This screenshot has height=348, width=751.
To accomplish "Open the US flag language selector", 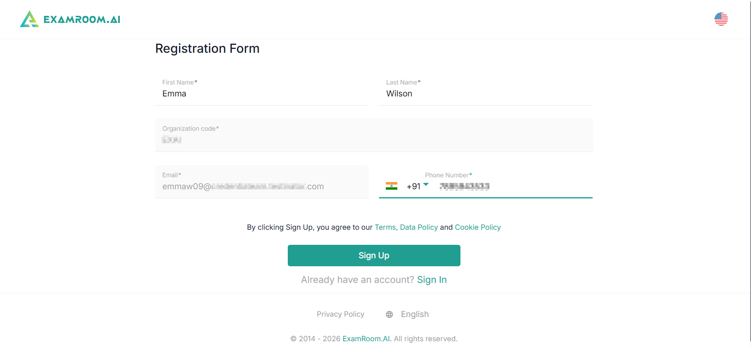I will click(x=721, y=19).
